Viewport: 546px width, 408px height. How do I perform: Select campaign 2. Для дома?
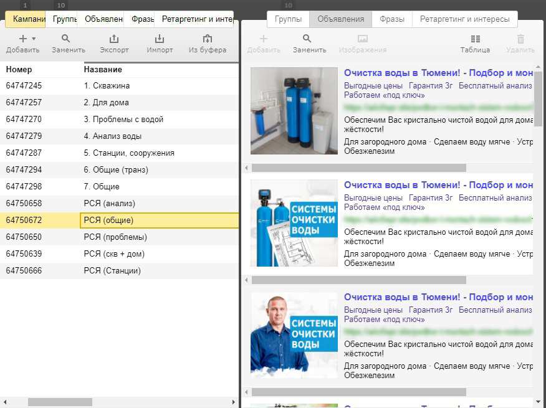pos(119,102)
